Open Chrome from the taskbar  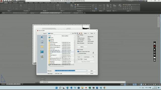click(x=105, y=88)
